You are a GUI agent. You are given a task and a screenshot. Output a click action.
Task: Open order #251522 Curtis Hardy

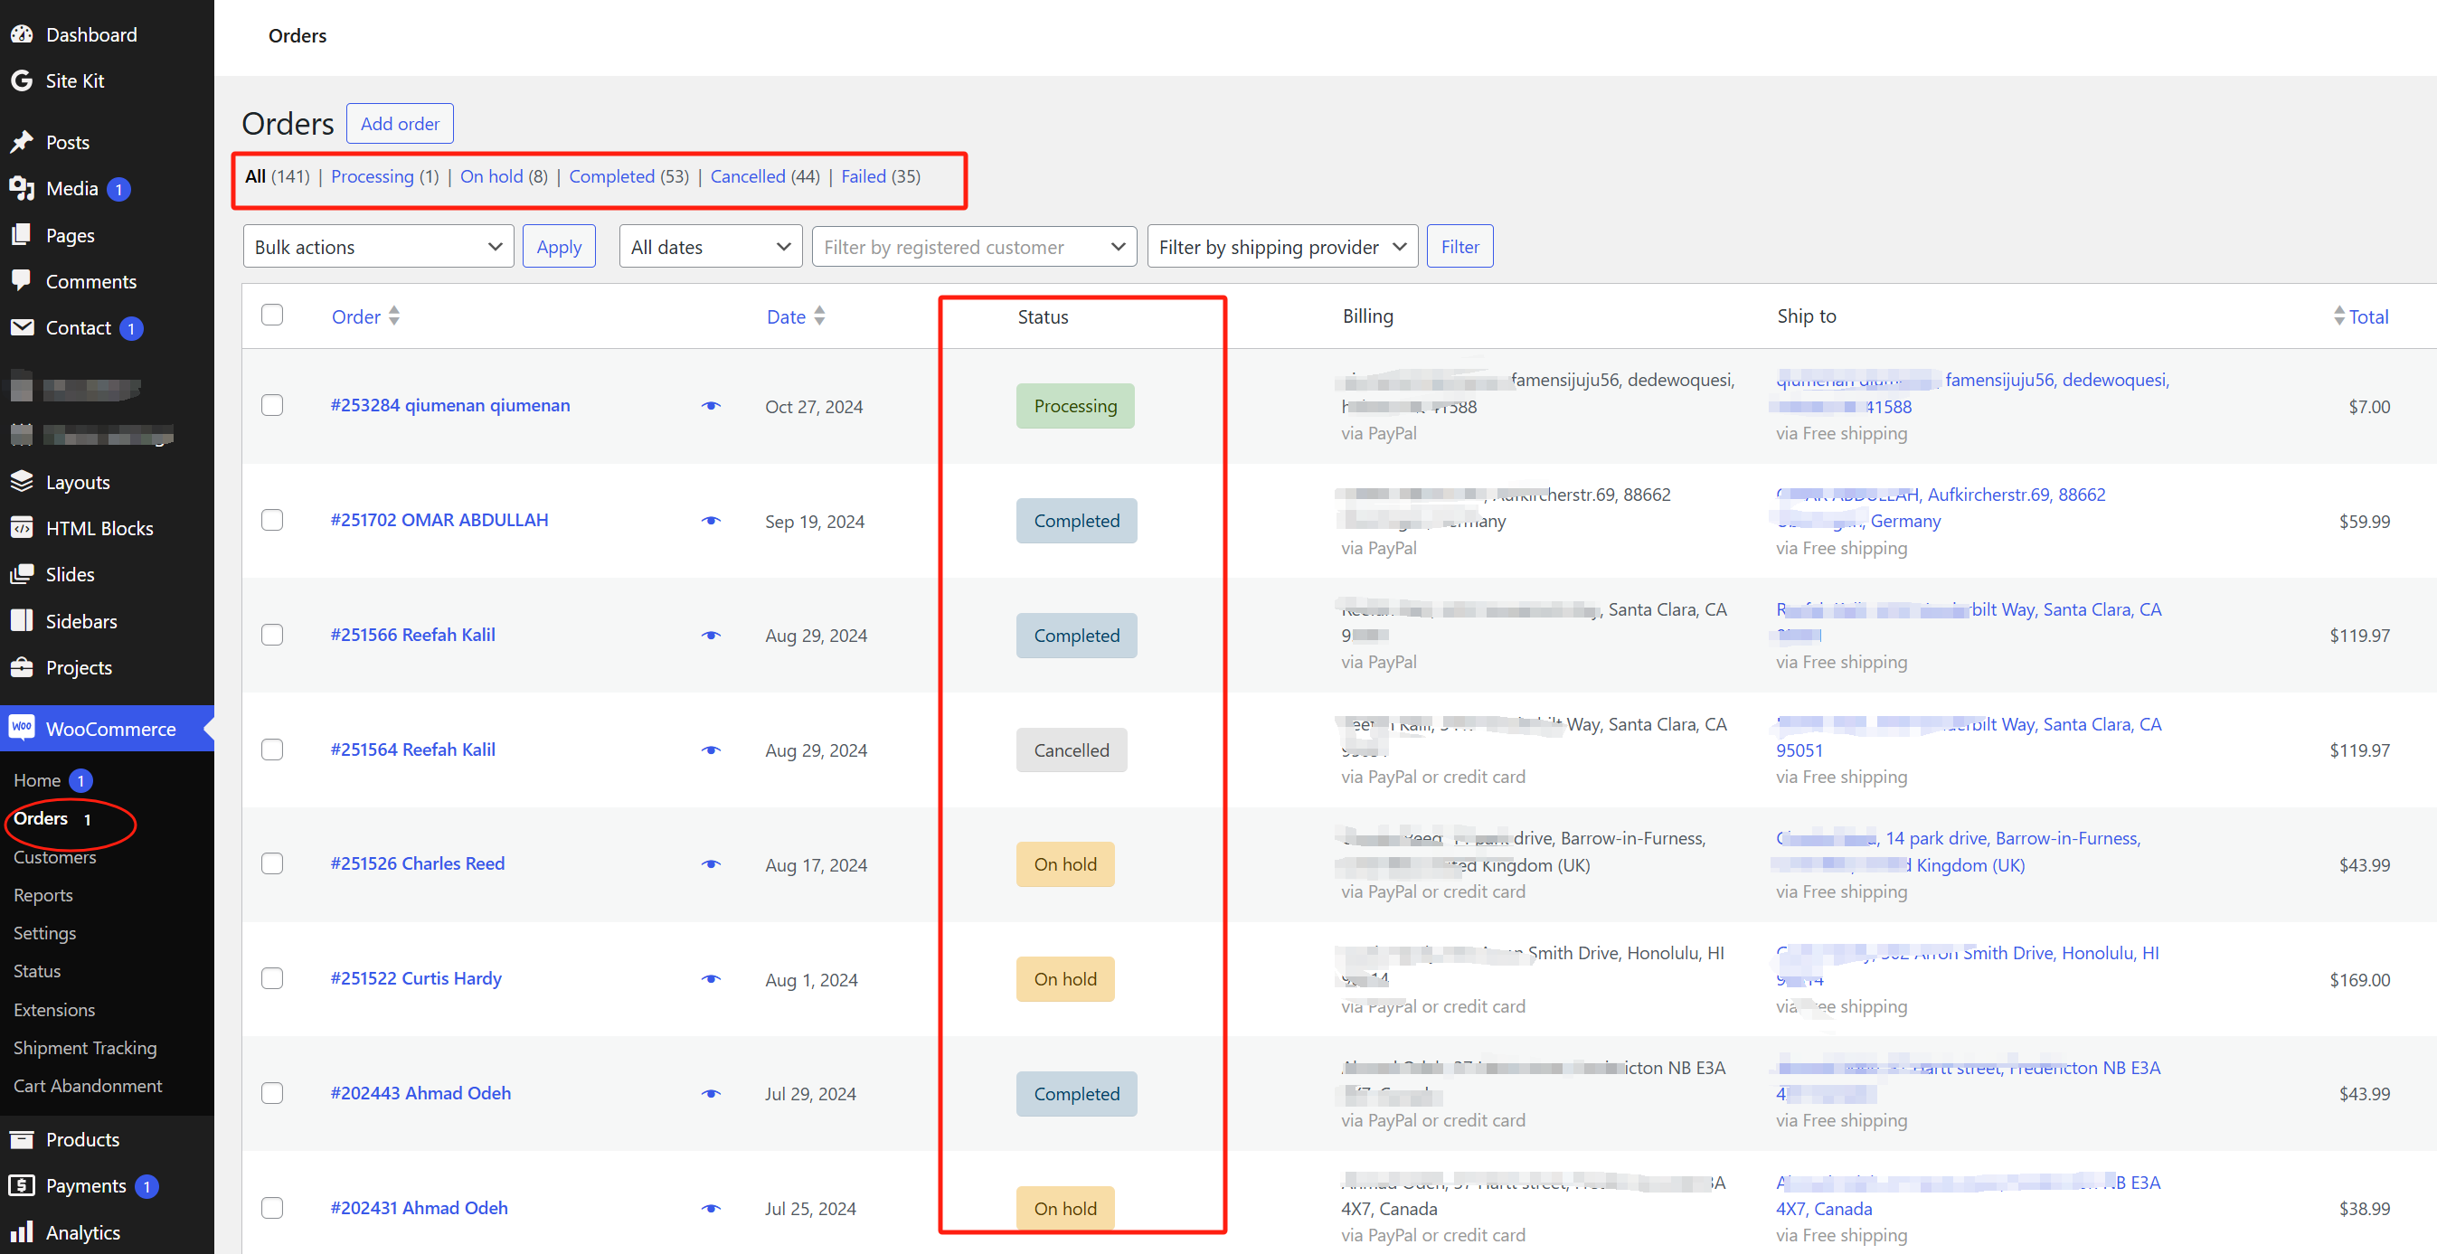416,978
